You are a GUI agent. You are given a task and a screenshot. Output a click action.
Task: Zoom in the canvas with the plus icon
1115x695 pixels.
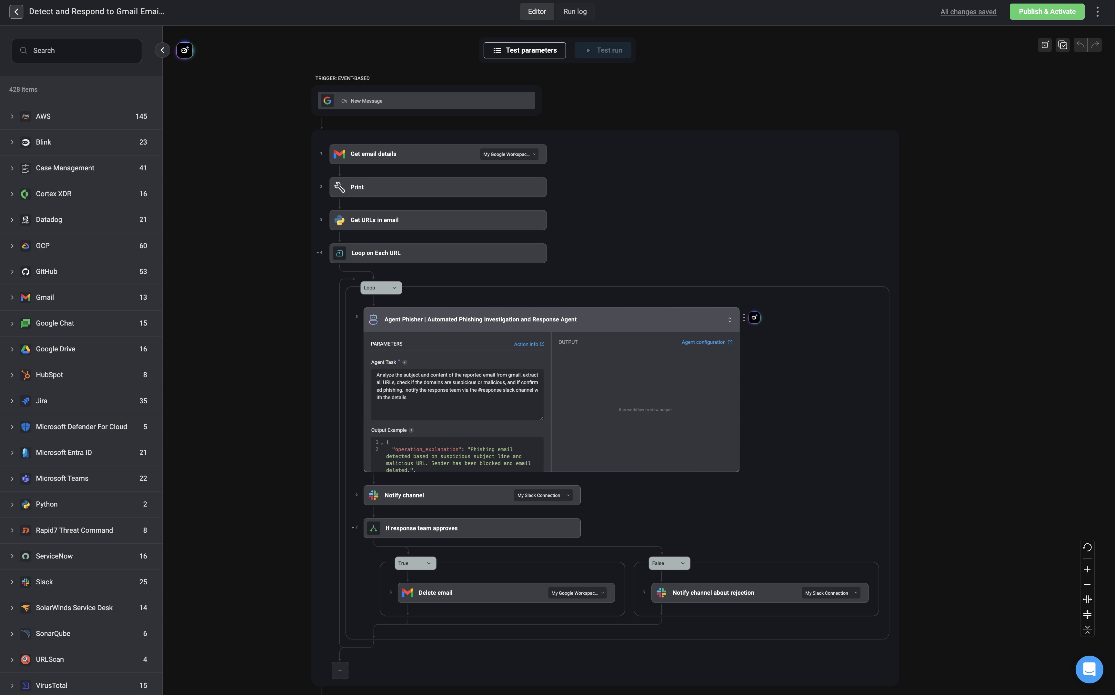click(1087, 569)
